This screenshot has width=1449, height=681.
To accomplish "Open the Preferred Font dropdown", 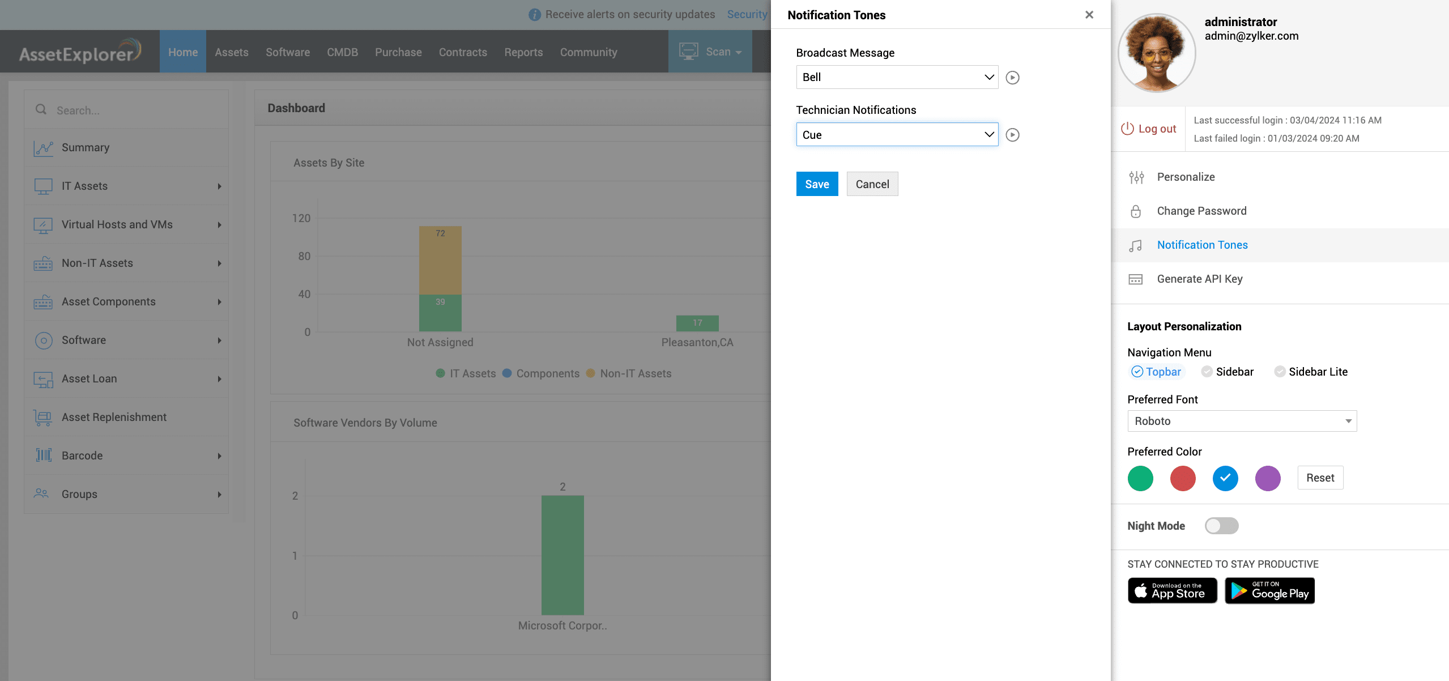I will [1242, 421].
